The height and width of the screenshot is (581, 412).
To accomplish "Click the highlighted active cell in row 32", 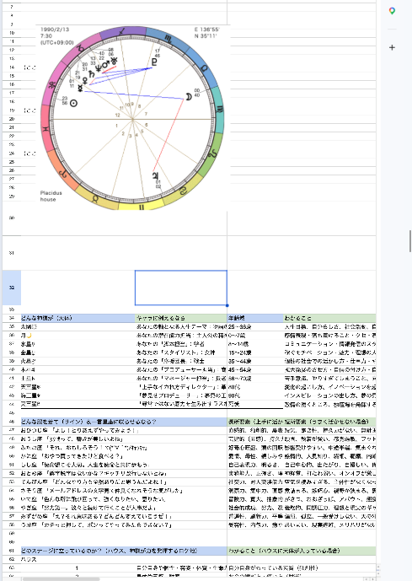I will click(x=181, y=288).
